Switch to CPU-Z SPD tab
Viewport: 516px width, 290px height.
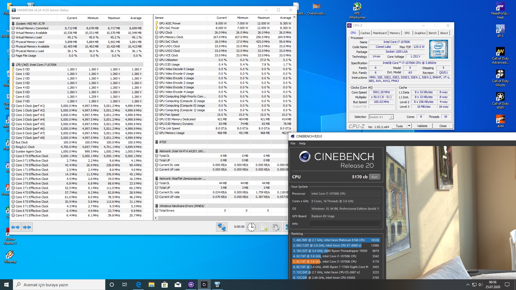point(407,33)
